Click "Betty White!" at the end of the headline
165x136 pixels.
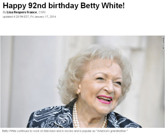103,6
